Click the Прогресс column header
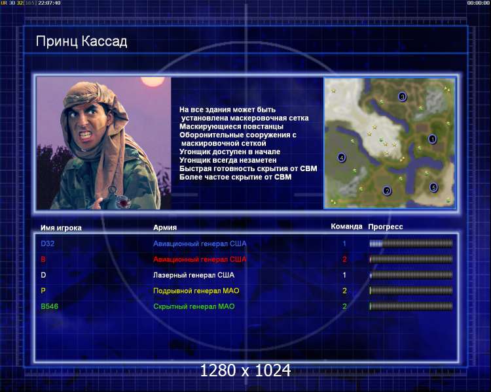Viewport: 491px width, 392px height. (386, 227)
